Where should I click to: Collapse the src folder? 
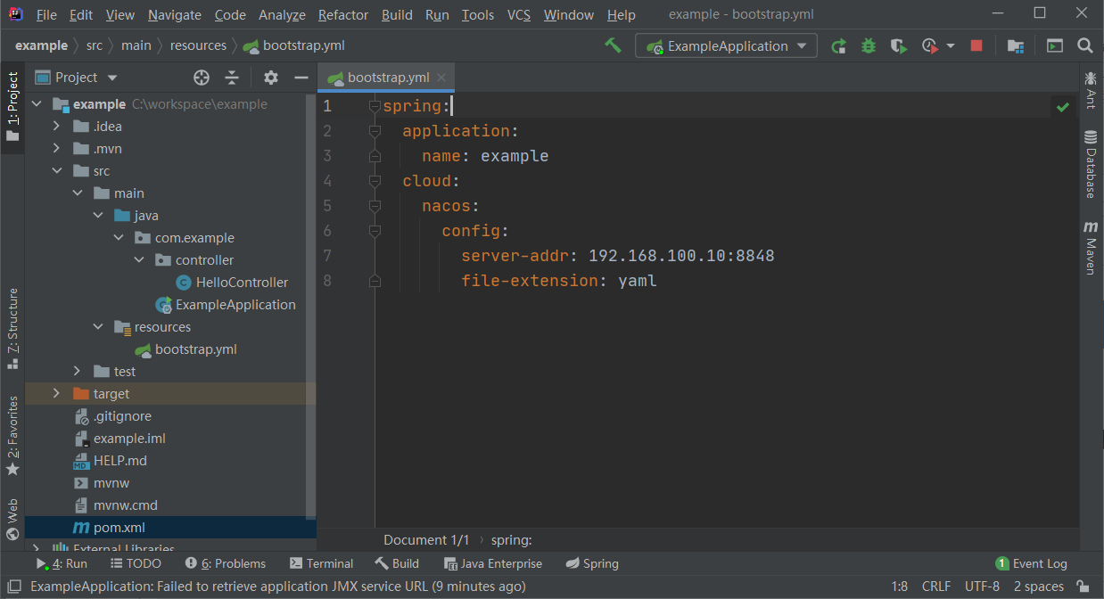pos(56,171)
